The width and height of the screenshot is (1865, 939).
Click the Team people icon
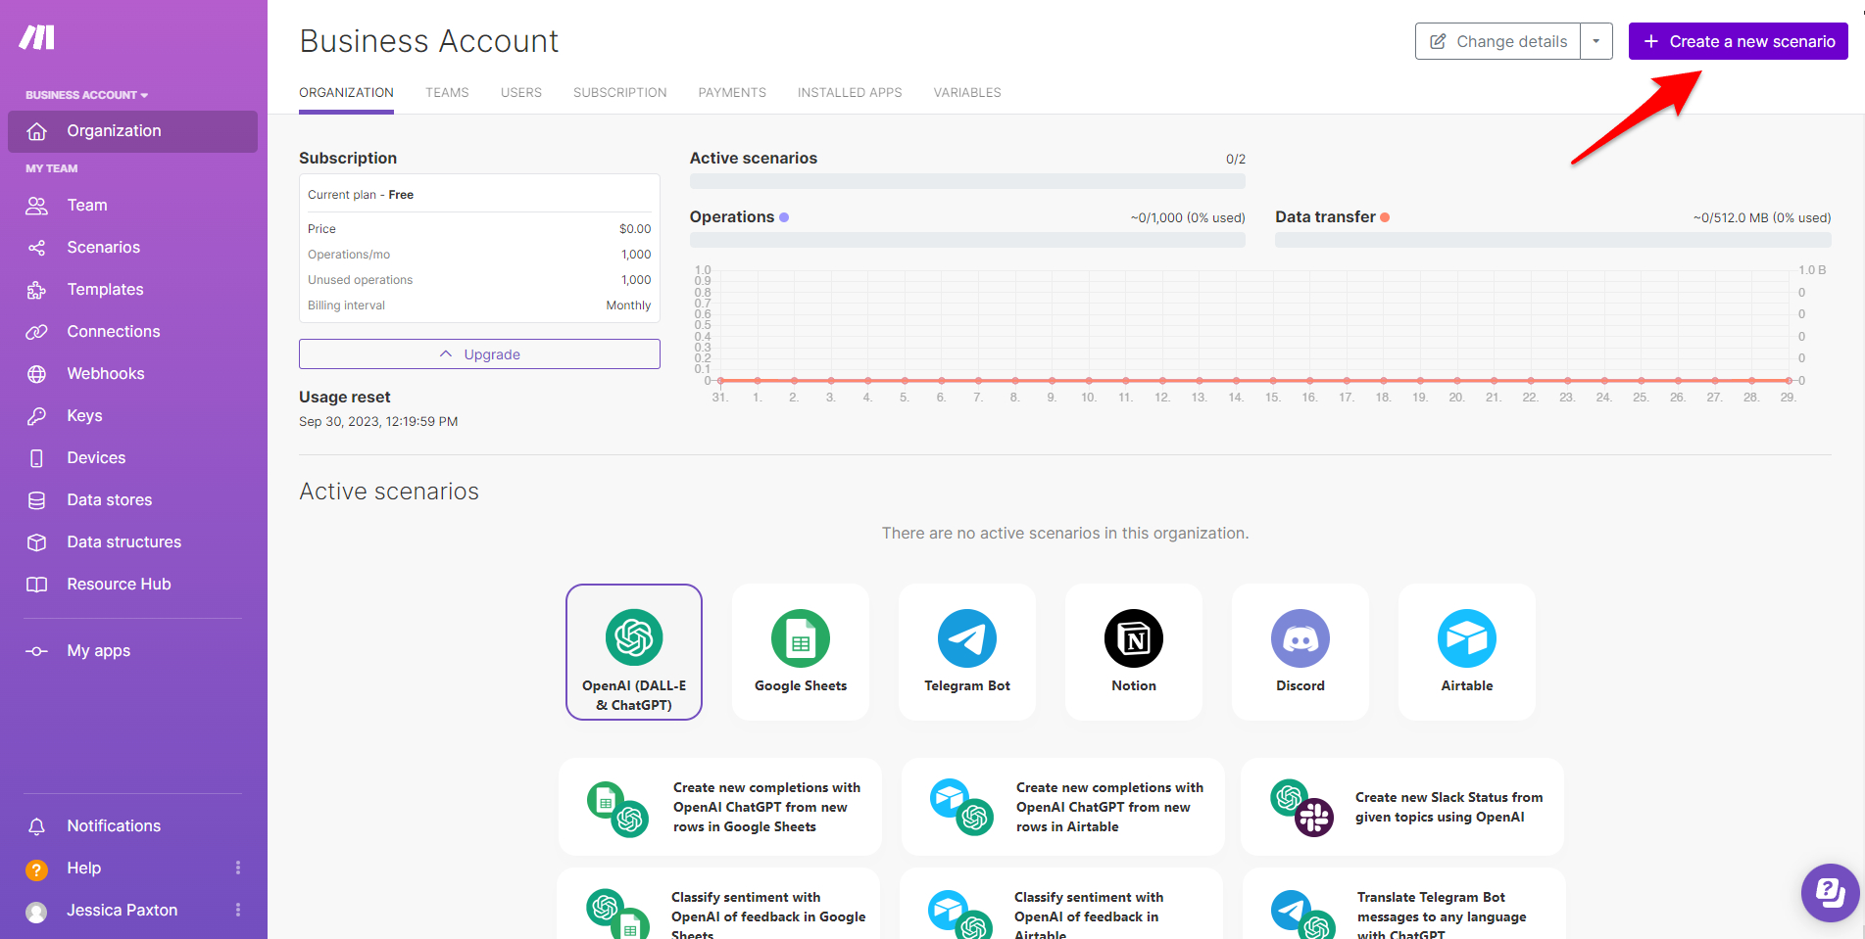tap(36, 206)
